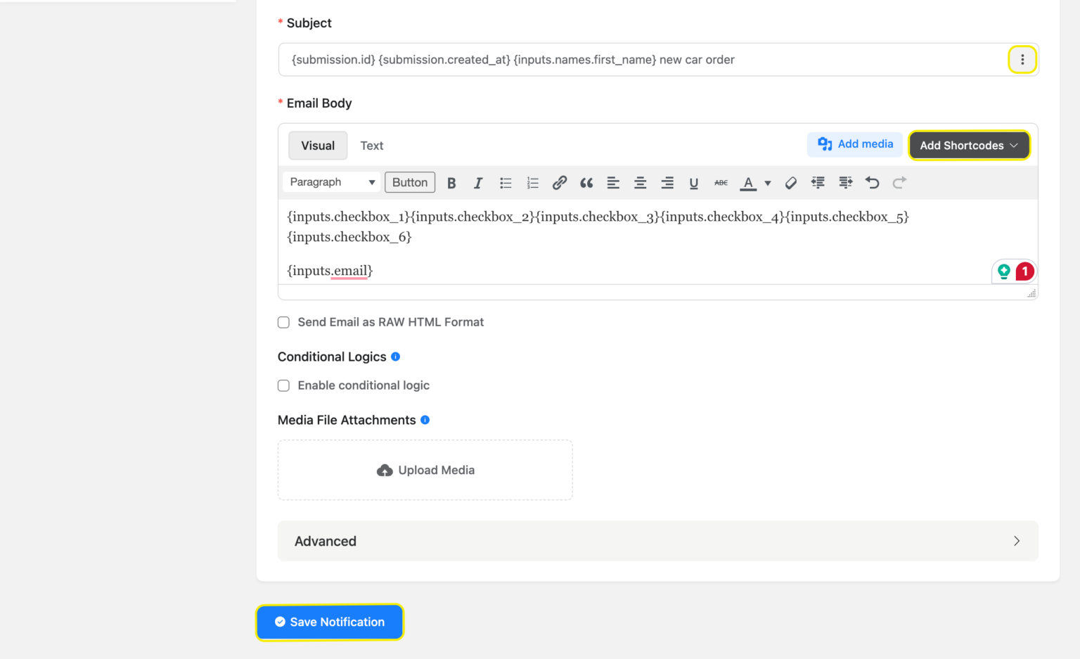Insert a bulleted list
The image size is (1080, 659).
point(506,182)
